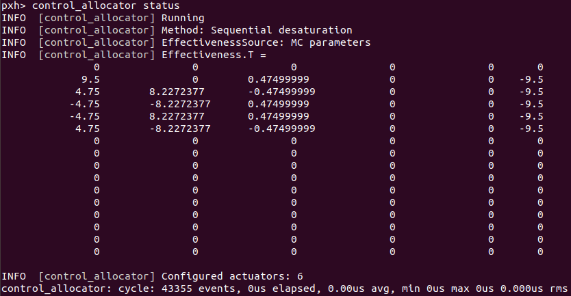Click the 'Effectiveness.T =' label
The image size is (571, 296).
coord(214,55)
